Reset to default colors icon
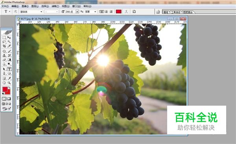This screenshot has width=236, height=144. [3, 94]
